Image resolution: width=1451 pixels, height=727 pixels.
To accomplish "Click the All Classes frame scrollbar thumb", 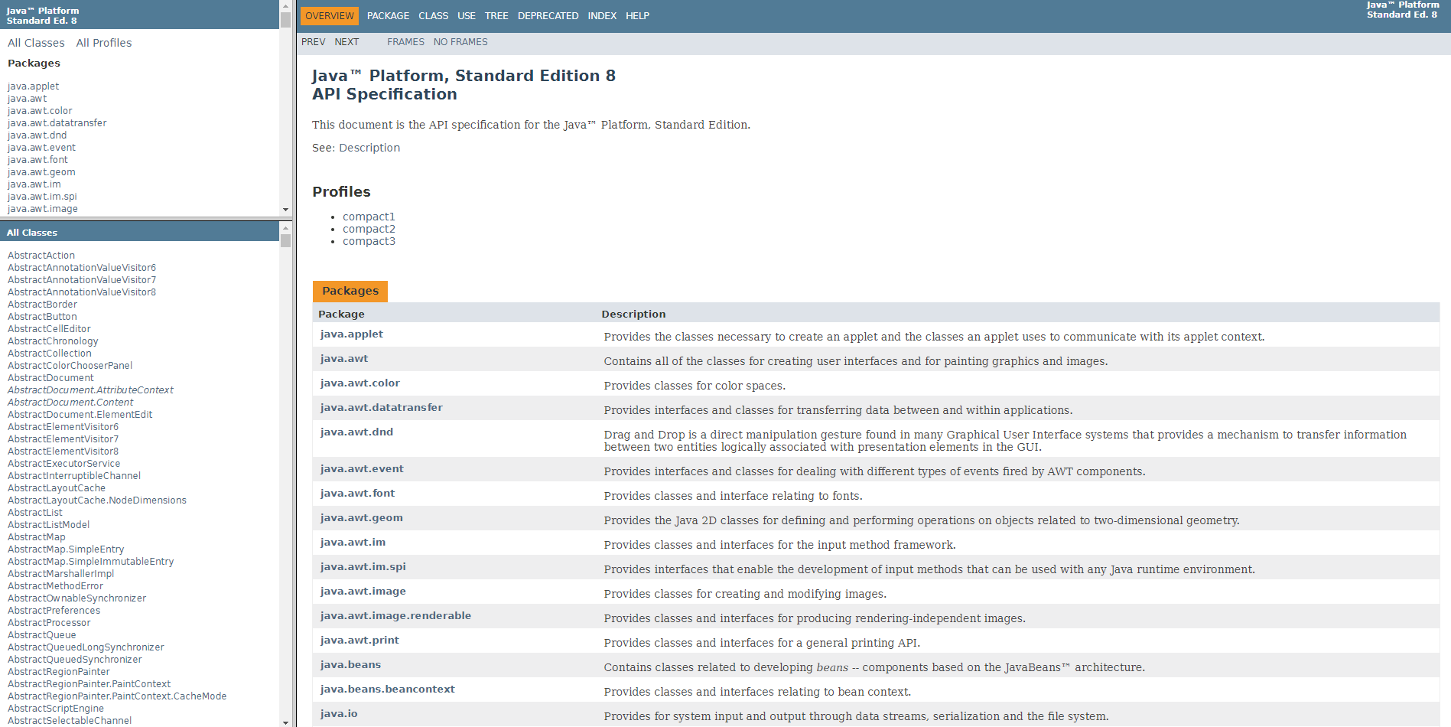I will [x=285, y=241].
